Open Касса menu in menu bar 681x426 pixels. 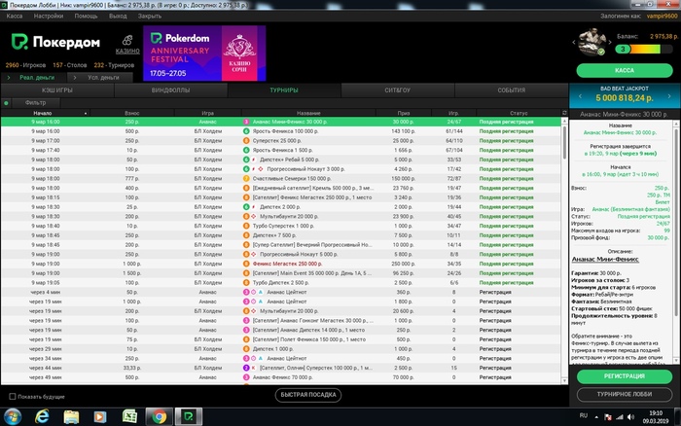[15, 17]
